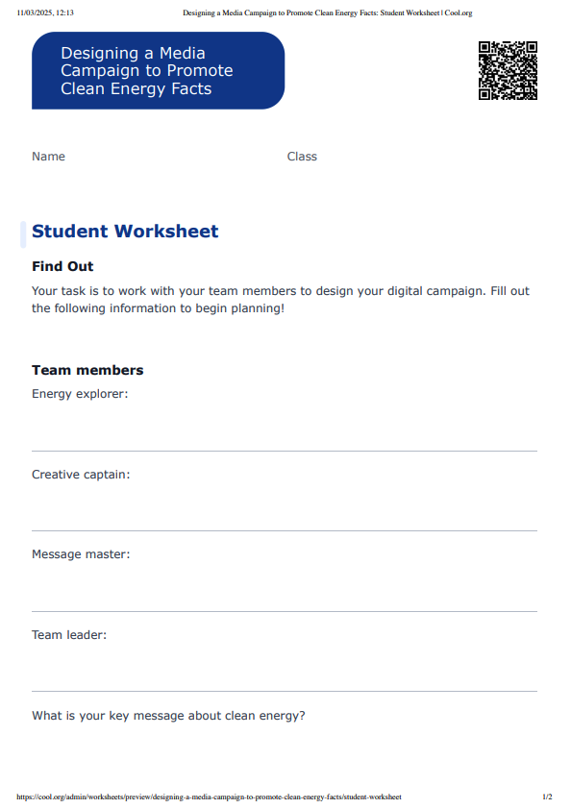Select the Student Worksheet heading
This screenshot has width=571, height=809.
(125, 232)
